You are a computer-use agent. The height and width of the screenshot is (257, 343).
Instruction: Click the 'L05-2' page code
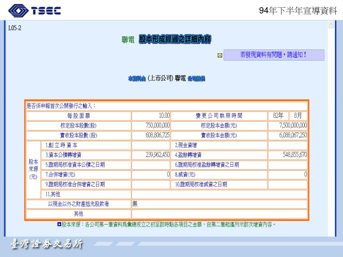(x=15, y=28)
